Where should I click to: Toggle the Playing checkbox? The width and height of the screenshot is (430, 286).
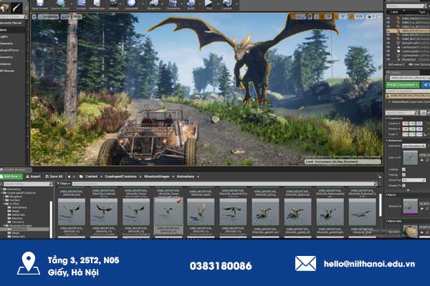click(x=403, y=174)
